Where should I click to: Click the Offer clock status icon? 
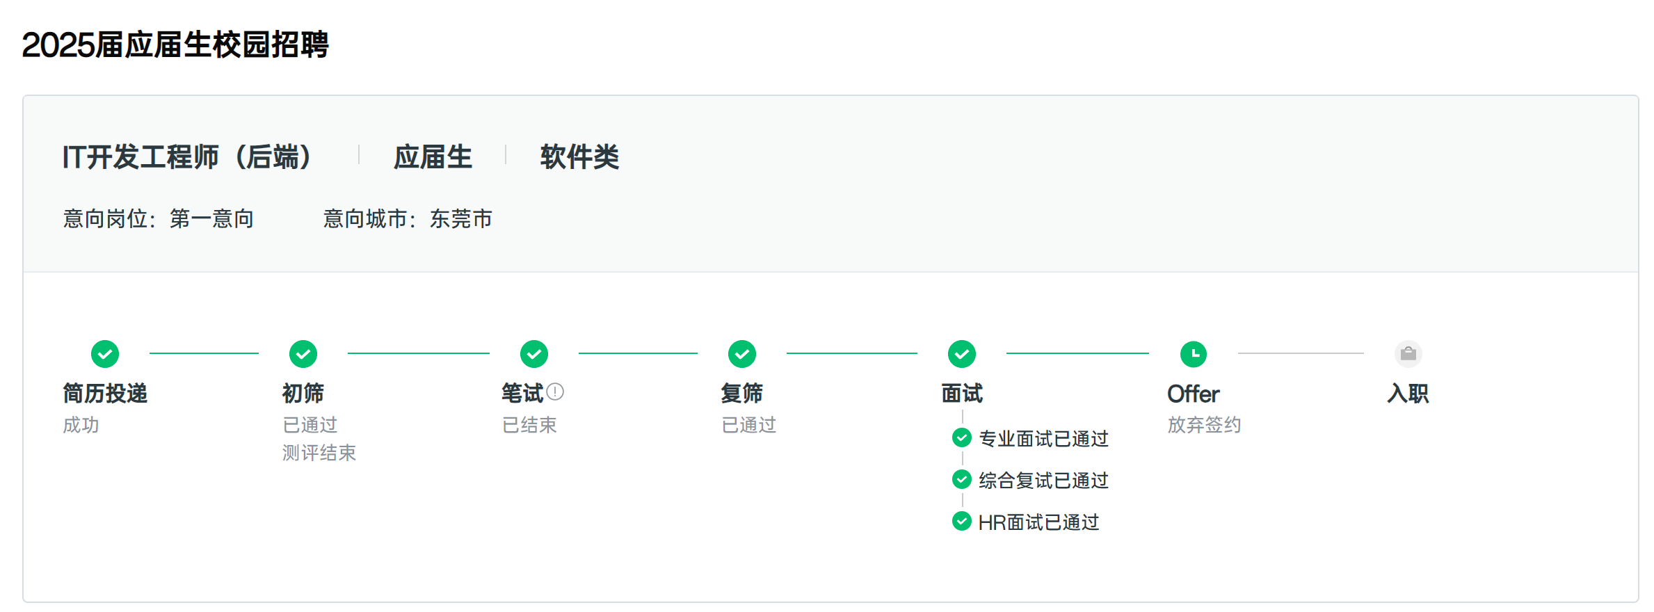click(1194, 354)
